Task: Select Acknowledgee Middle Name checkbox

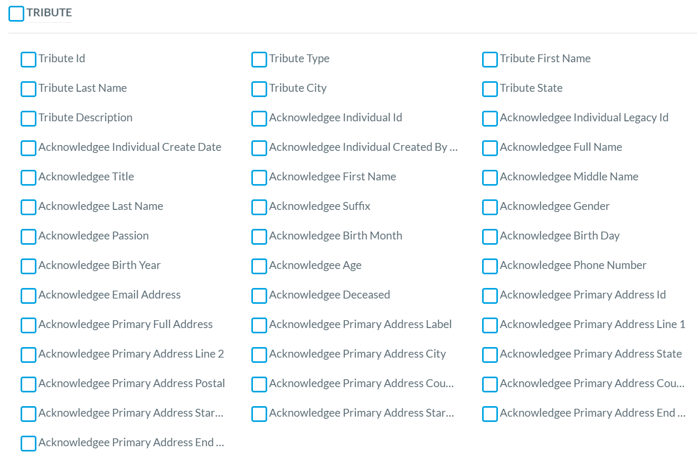Action: [x=490, y=178]
